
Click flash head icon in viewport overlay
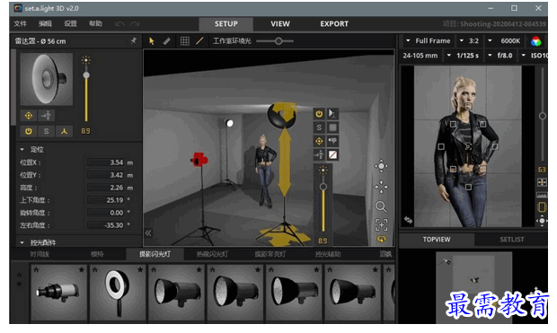[x=332, y=141]
